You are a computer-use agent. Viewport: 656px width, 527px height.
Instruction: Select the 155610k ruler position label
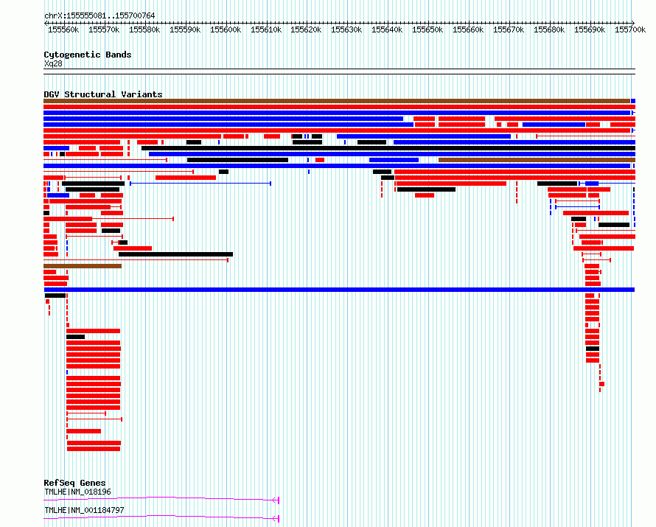click(x=266, y=29)
